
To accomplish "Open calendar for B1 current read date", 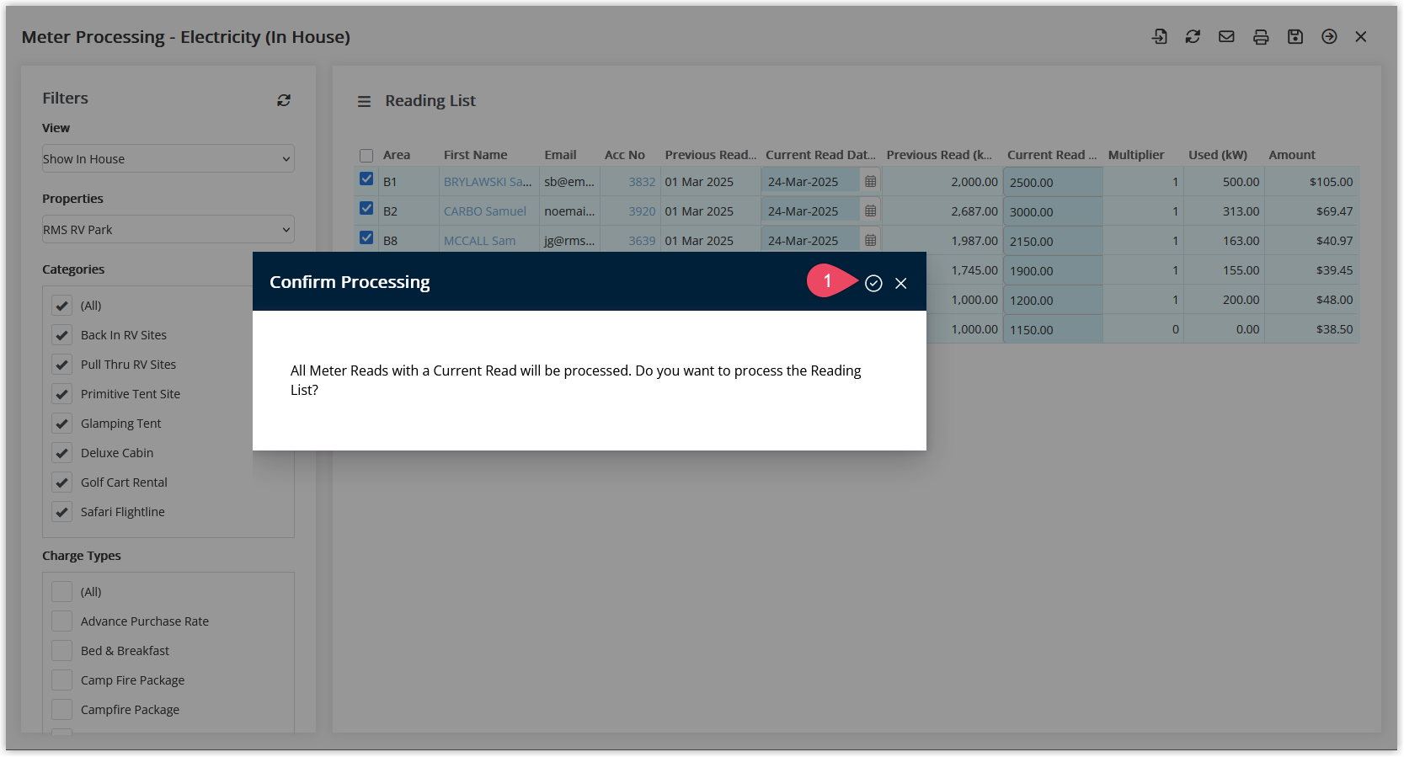I will [x=871, y=181].
